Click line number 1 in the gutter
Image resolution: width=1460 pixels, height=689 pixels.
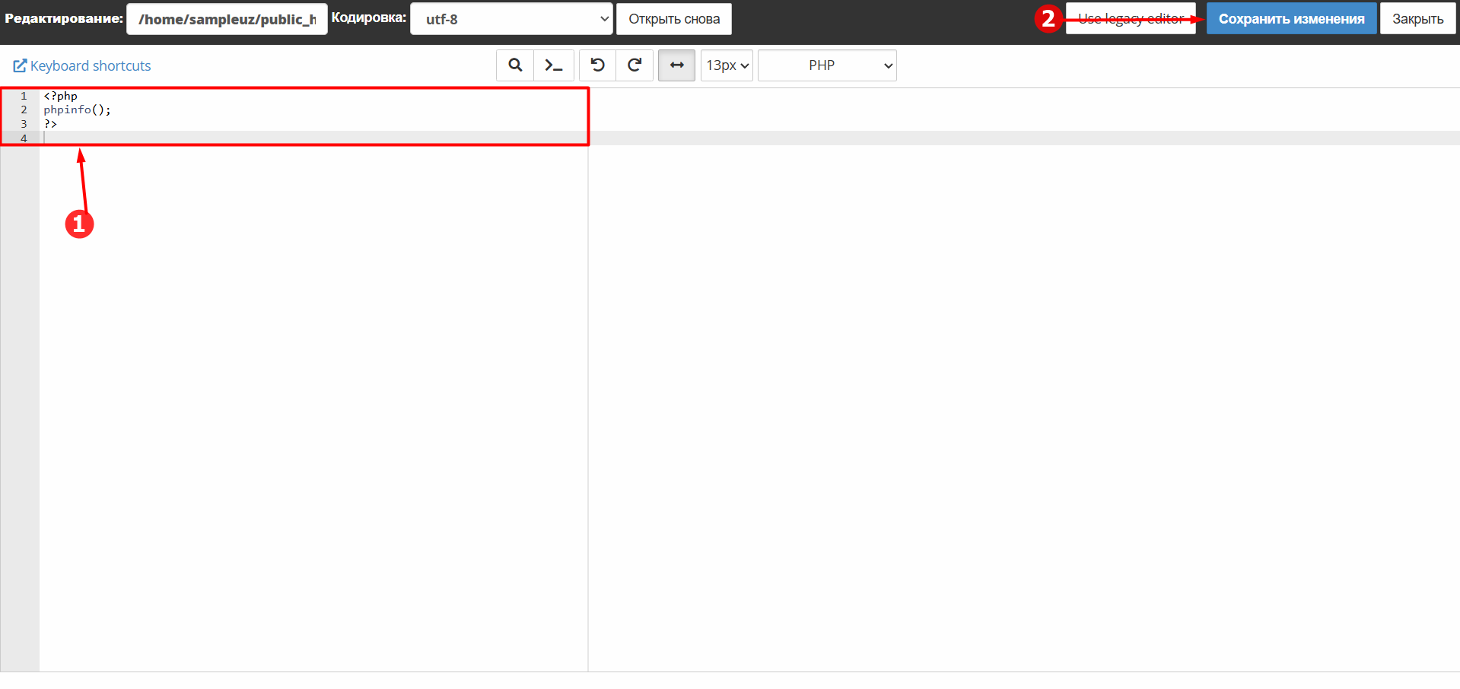pyautogui.click(x=24, y=96)
